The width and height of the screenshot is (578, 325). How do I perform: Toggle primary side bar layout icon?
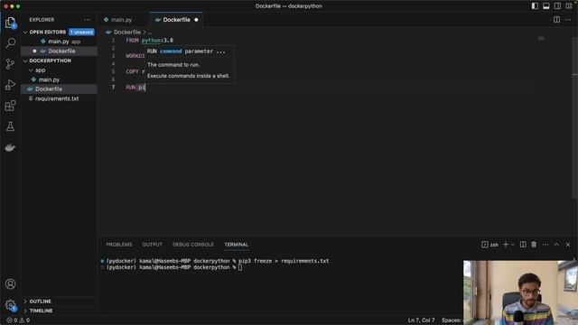click(535, 6)
